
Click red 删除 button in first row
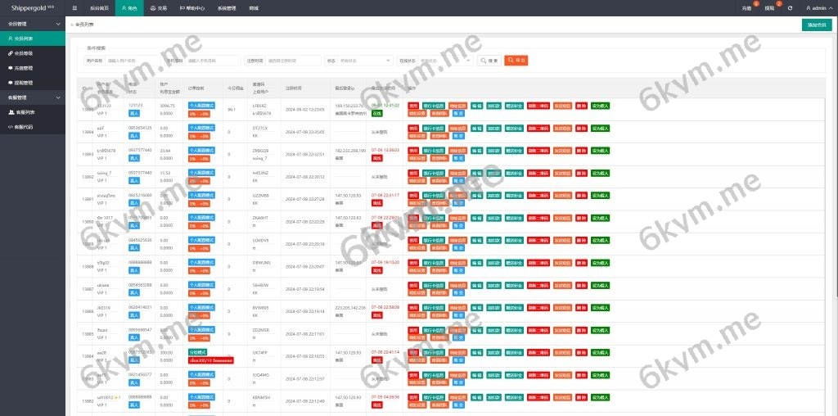581,105
